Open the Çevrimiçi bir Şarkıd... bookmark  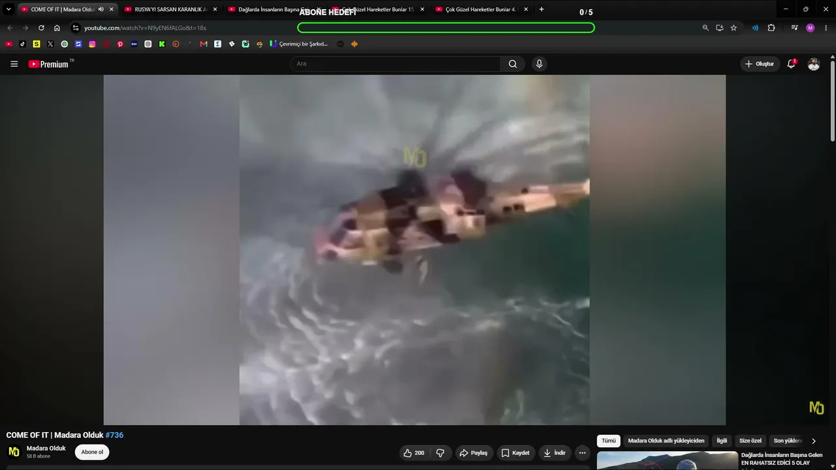point(298,44)
